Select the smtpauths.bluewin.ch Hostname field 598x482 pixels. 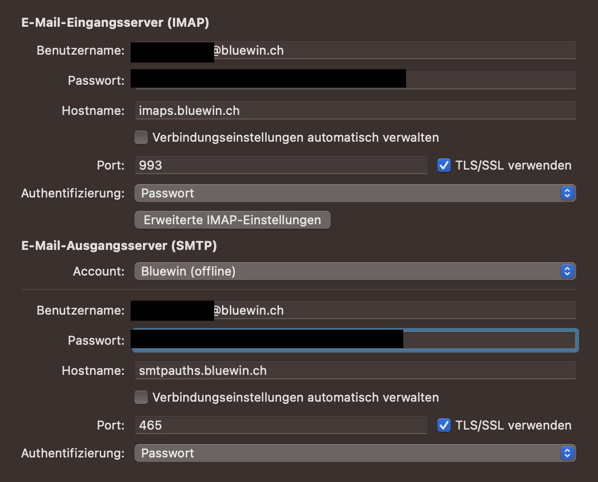coord(355,370)
